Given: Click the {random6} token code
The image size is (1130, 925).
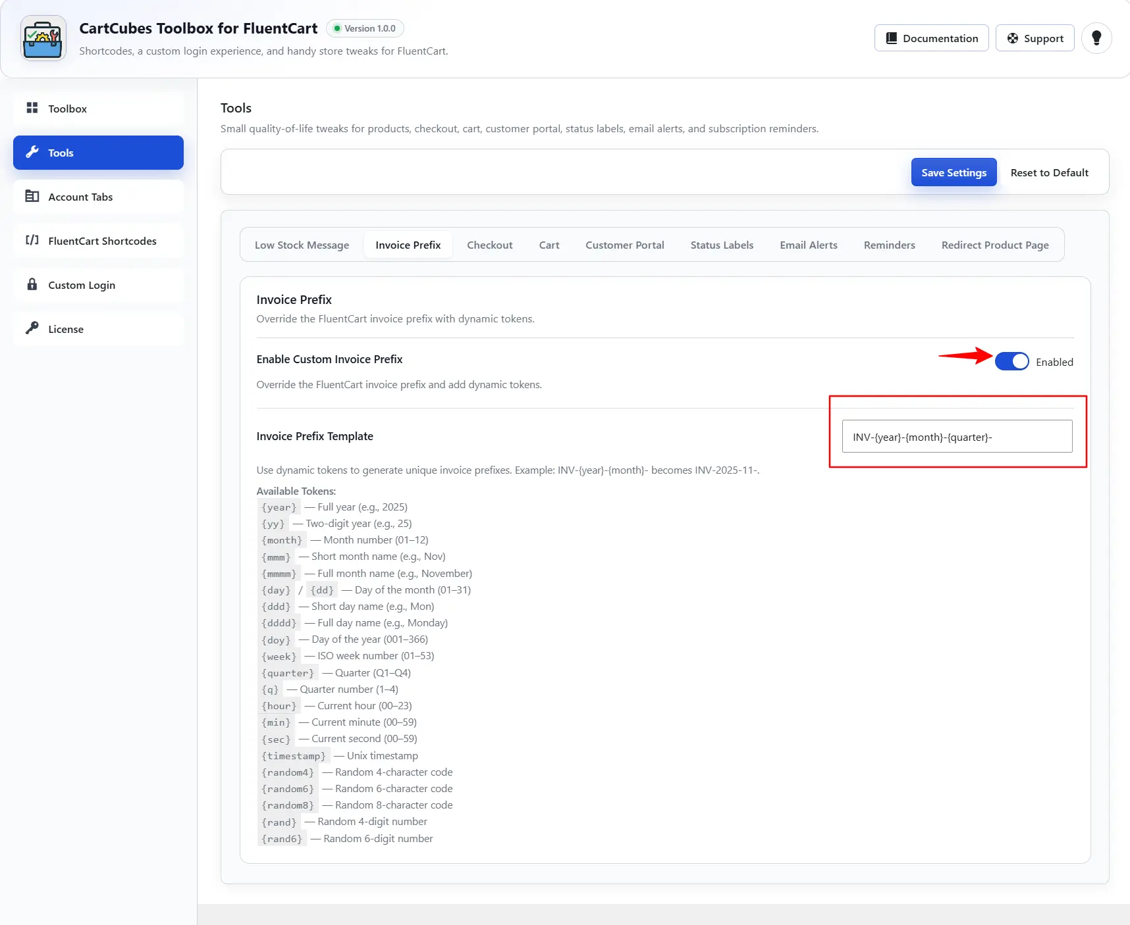Looking at the screenshot, I should coord(288,789).
